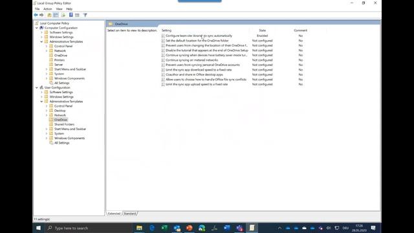Open the notification center icon
The image size is (414, 233).
373,228
